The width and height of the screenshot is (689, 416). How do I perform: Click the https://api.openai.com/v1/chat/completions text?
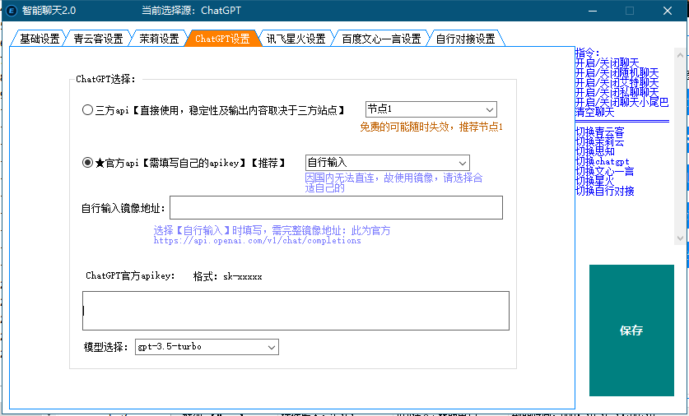pyautogui.click(x=257, y=241)
